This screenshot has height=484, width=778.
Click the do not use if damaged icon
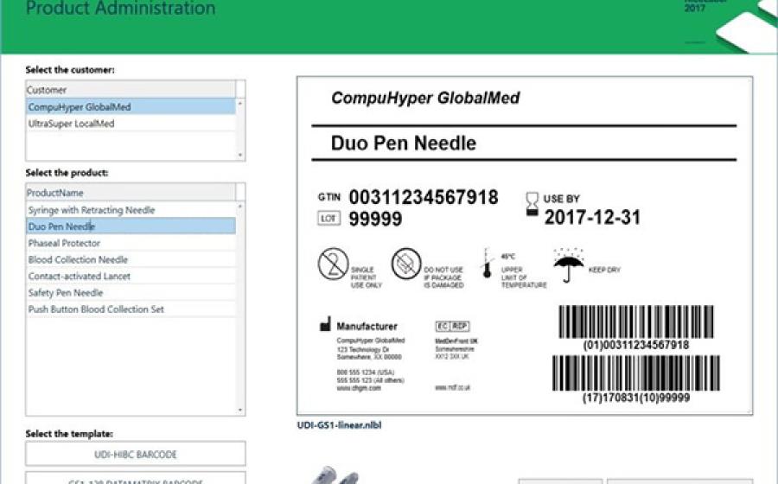click(x=406, y=264)
